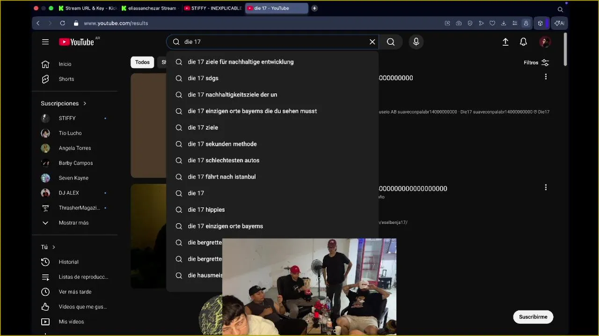Expand the Suscripciones section
Image resolution: width=599 pixels, height=336 pixels.
click(64, 103)
